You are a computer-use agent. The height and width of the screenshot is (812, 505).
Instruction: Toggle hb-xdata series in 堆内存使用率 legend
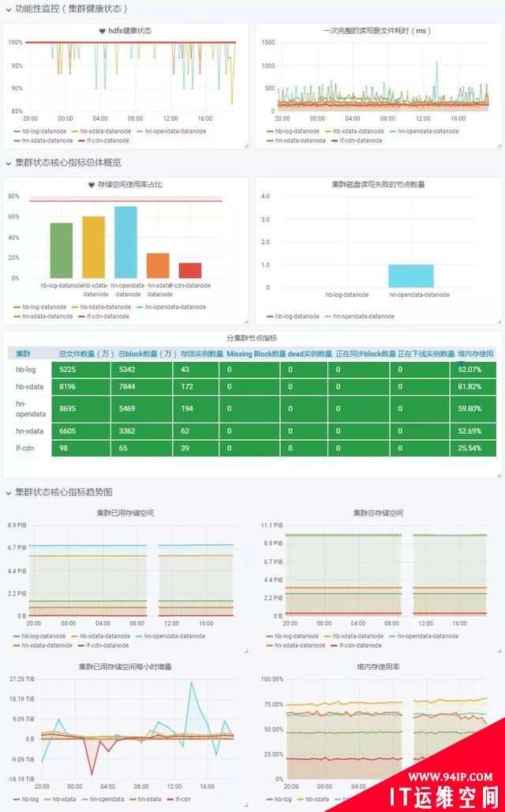coord(316,799)
